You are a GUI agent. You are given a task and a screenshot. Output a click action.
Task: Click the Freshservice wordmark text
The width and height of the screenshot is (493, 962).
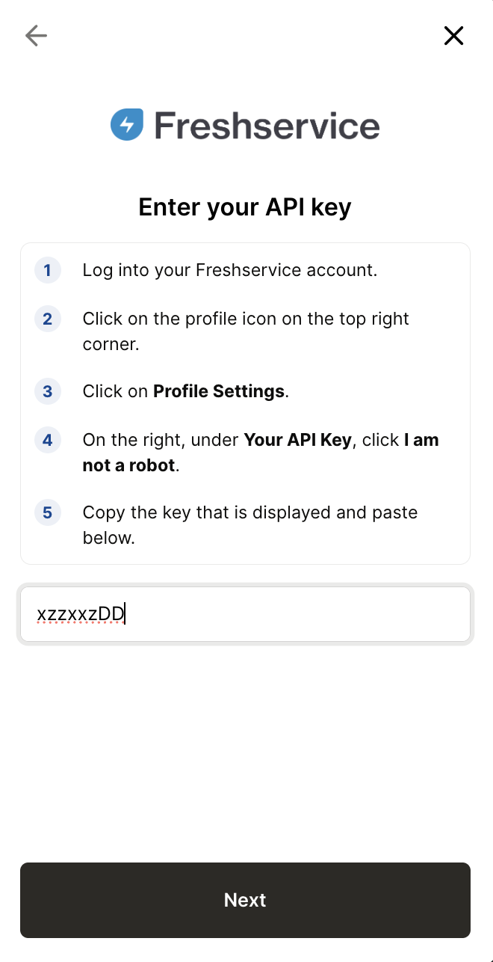click(x=267, y=126)
